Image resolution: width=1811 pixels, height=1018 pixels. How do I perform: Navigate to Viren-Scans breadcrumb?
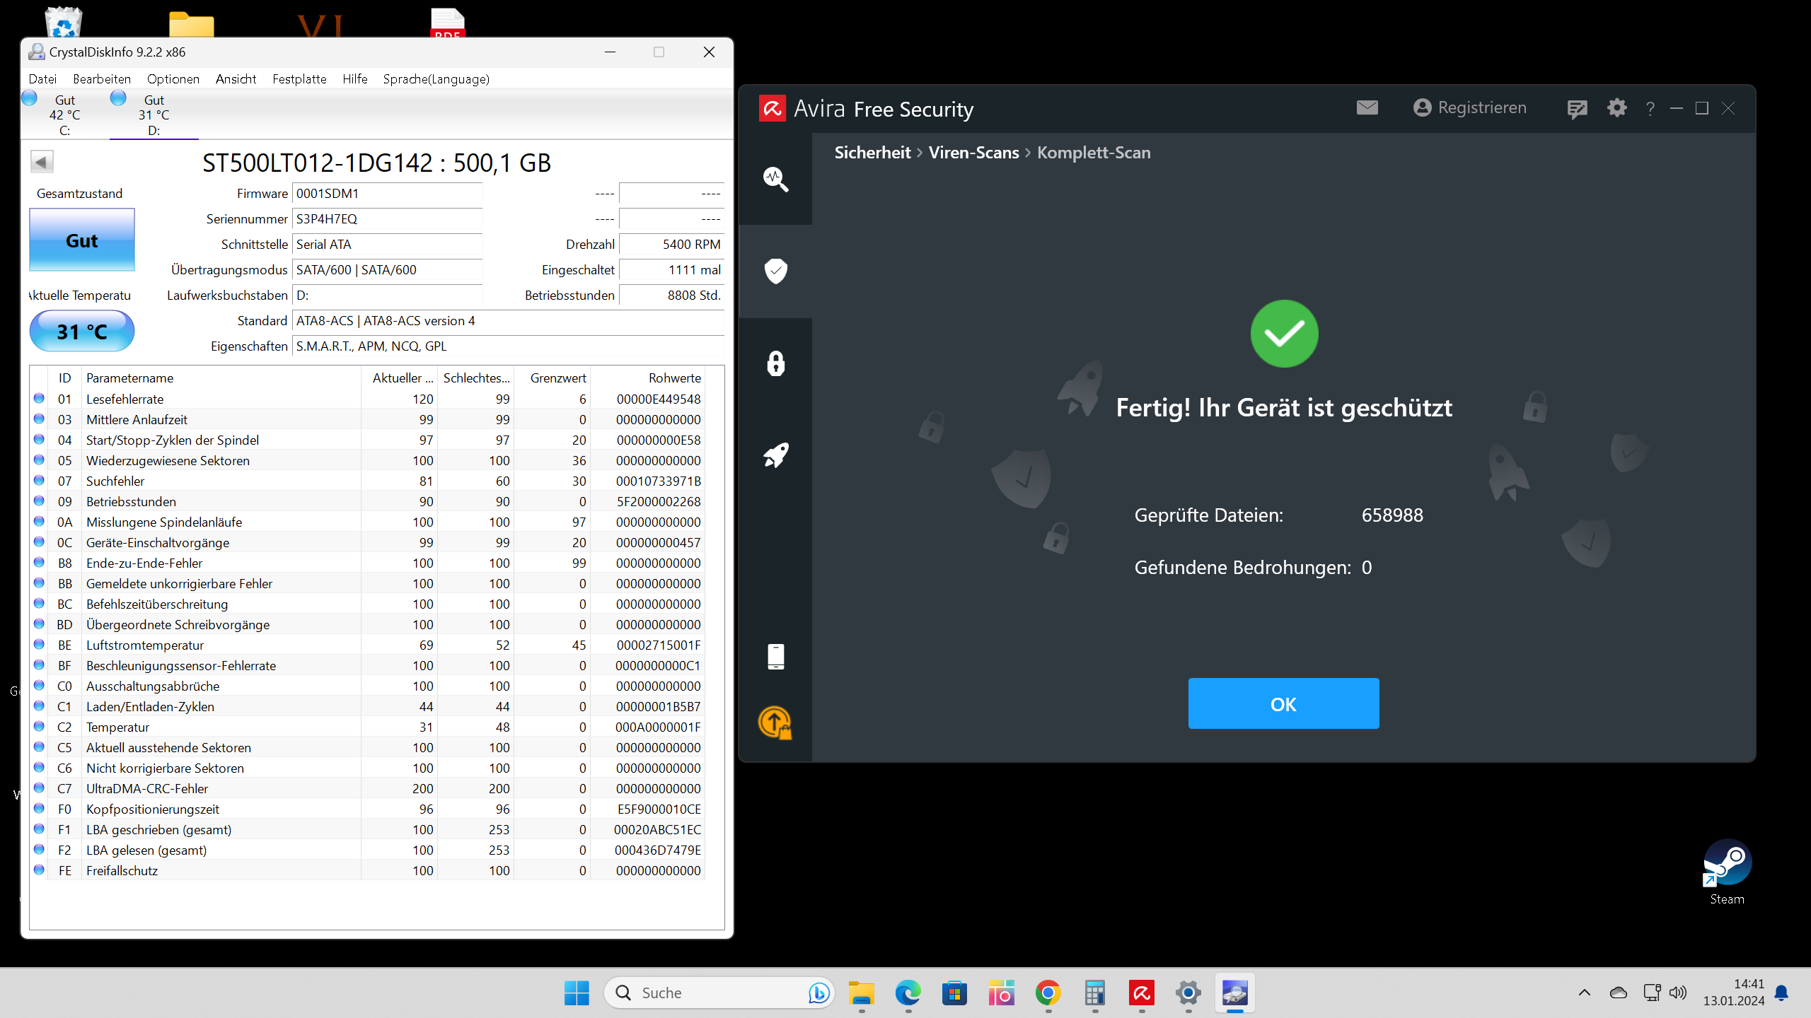pos(973,153)
